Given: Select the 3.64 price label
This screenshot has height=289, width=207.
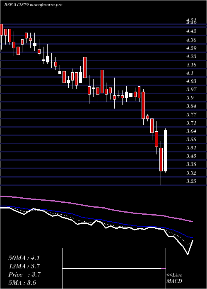Looking at the screenshot, I should coord(191,131).
